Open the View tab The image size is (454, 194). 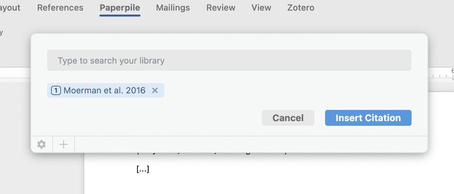click(261, 8)
